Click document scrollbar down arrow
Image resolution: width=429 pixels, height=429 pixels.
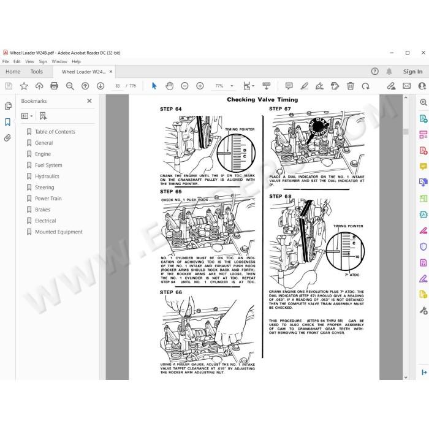(406, 377)
